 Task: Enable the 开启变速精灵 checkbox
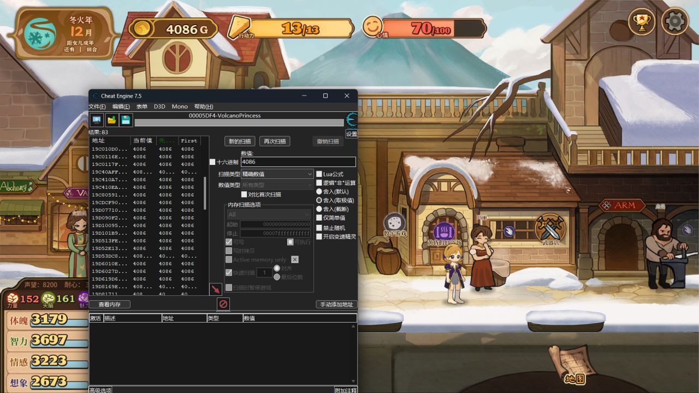click(319, 236)
